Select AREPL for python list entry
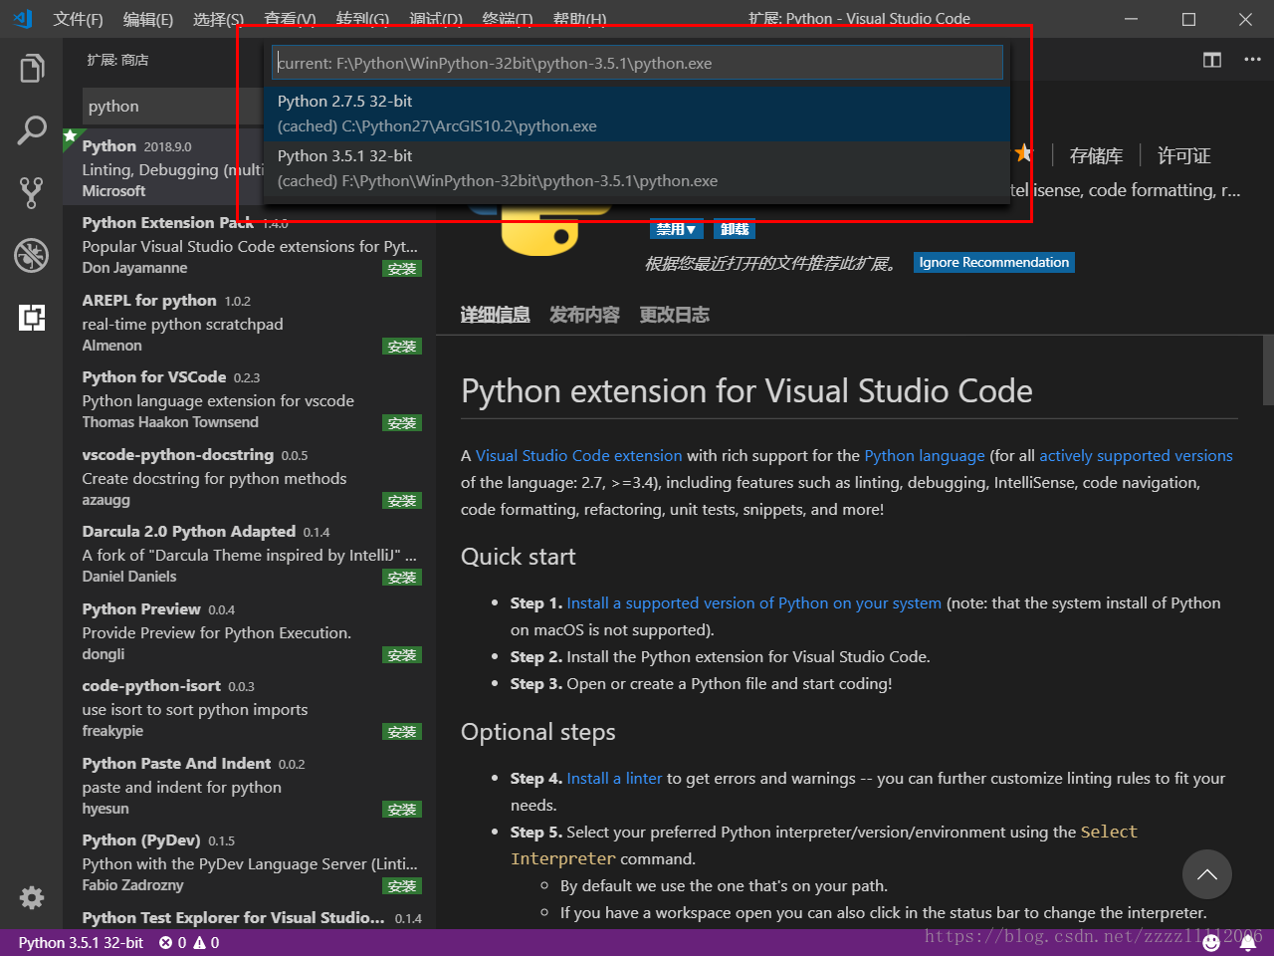This screenshot has width=1274, height=956. coord(250,323)
